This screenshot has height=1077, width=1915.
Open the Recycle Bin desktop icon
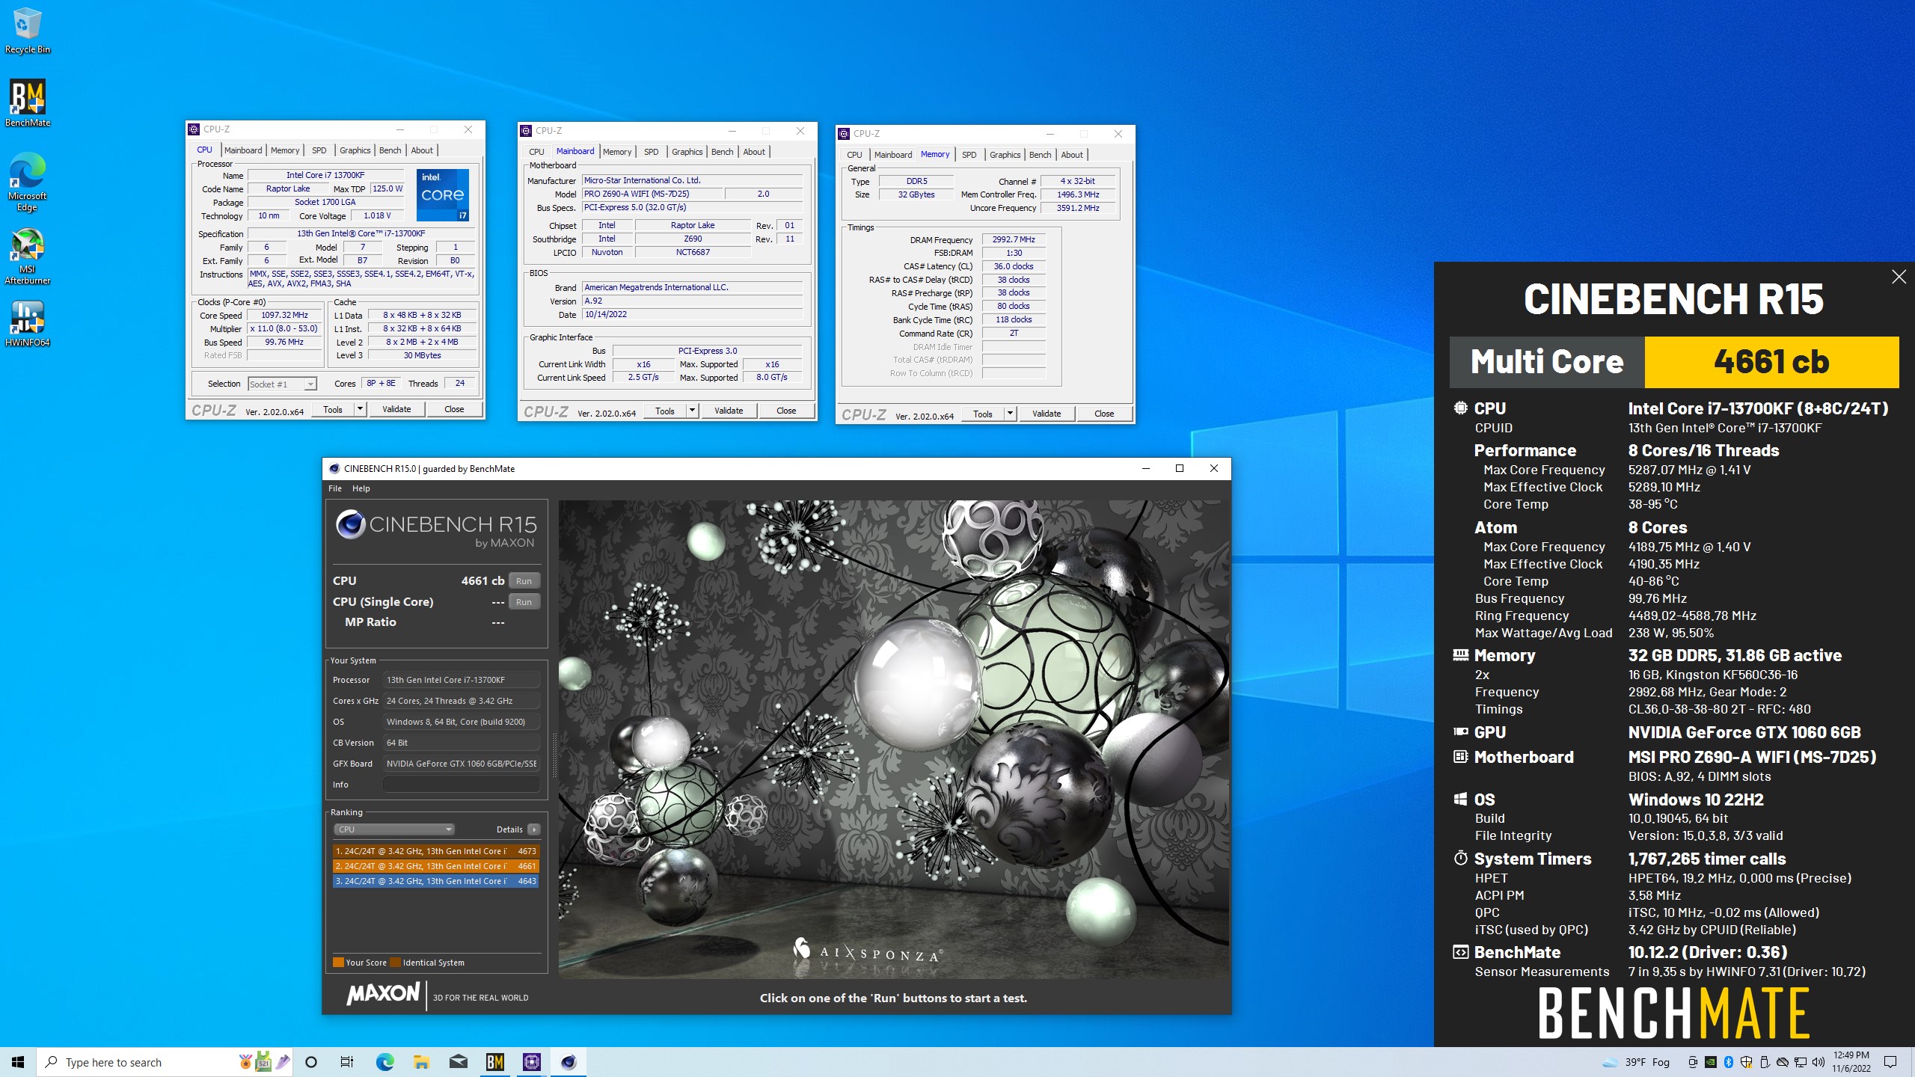(27, 31)
